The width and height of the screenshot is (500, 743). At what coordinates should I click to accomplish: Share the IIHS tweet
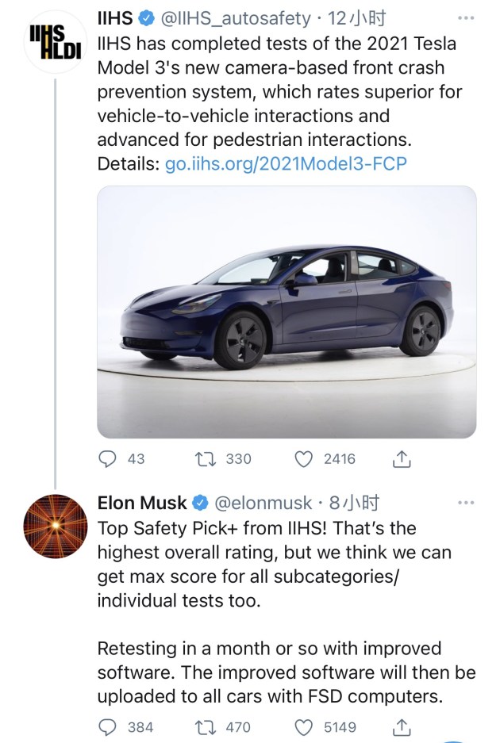click(x=402, y=458)
